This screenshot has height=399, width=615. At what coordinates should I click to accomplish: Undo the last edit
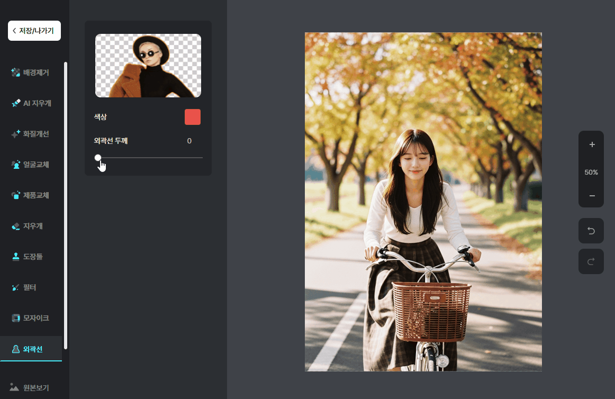(591, 231)
